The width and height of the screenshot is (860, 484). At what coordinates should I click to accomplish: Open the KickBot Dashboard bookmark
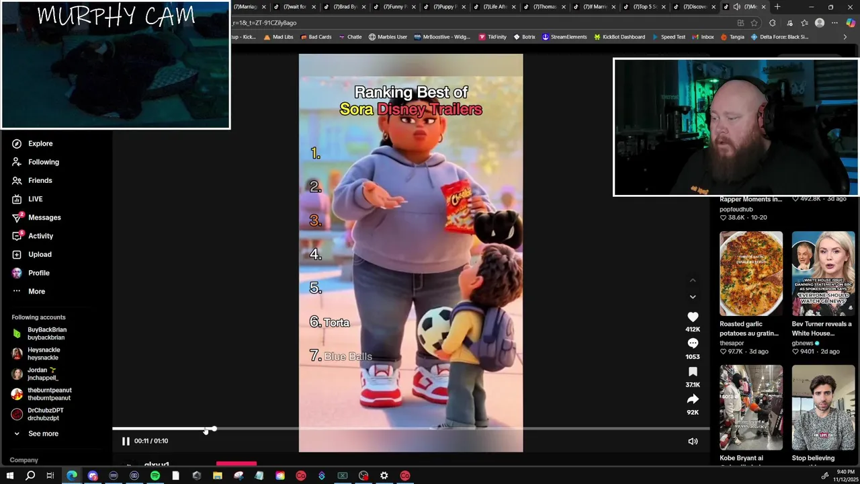pyautogui.click(x=619, y=37)
